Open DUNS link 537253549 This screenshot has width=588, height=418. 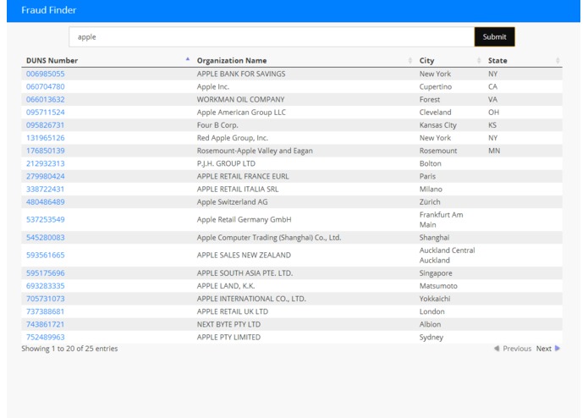point(46,219)
